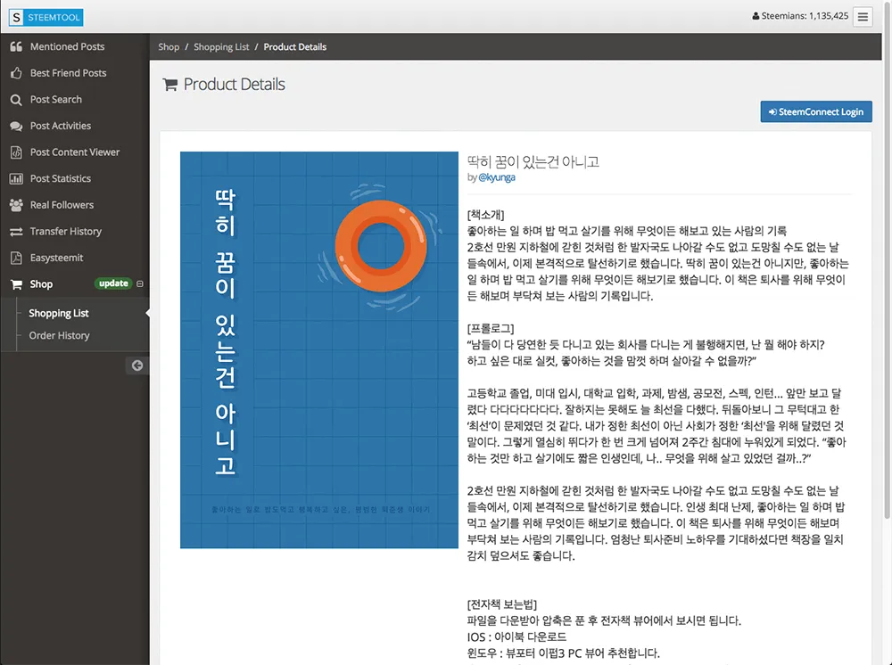Click the Transfer History arrows icon
The width and height of the screenshot is (892, 665).
point(16,232)
